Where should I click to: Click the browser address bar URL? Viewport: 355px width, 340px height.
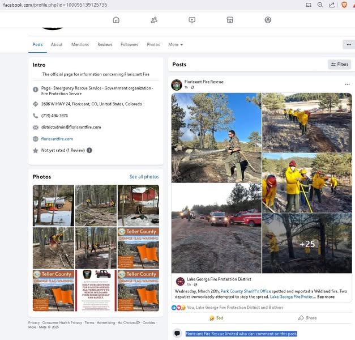coord(57,5)
